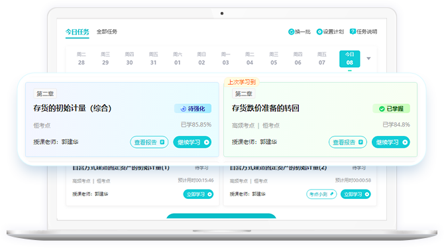Viewport: 444px width, 248px height.
Task: Click the 已学84.8% progress text
Action: [396, 125]
